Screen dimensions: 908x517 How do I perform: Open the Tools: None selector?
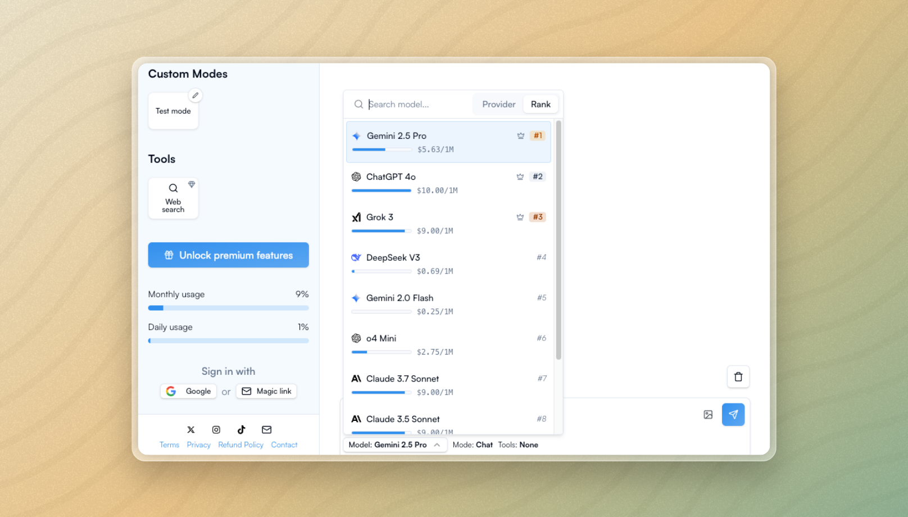coord(518,445)
